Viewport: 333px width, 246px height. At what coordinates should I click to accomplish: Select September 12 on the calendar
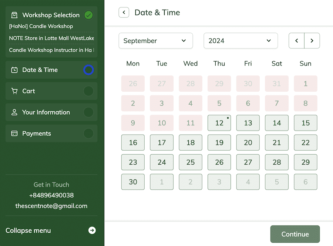pos(219,123)
